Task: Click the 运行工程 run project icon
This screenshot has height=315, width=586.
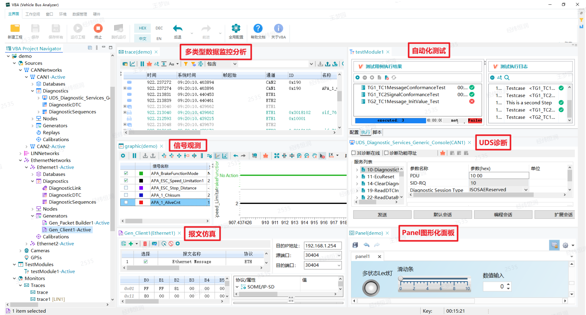Action: [x=78, y=28]
